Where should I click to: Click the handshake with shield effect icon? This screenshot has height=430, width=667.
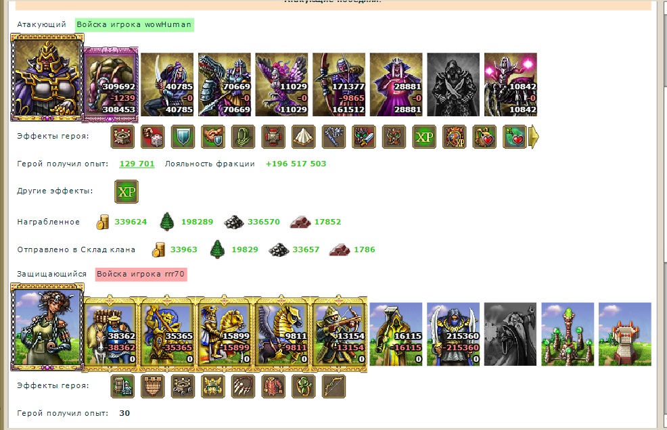213,137
